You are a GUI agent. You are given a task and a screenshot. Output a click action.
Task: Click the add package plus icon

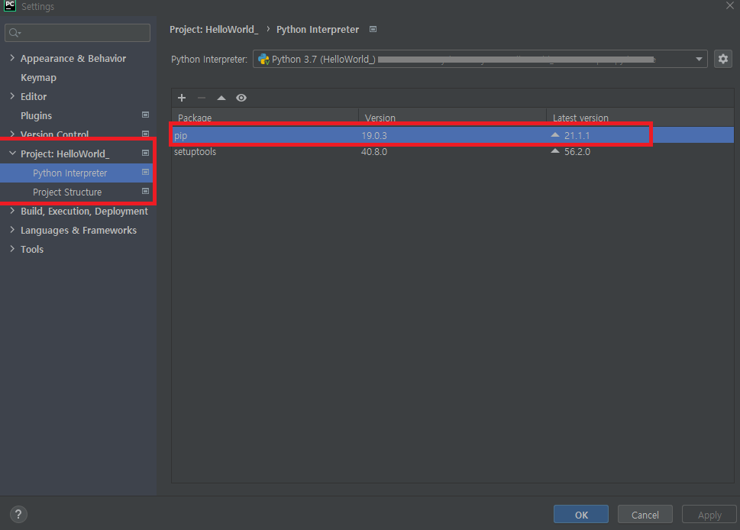click(x=182, y=98)
